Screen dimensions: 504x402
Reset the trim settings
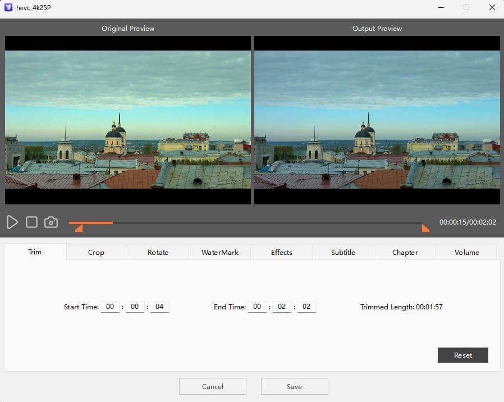[462, 355]
